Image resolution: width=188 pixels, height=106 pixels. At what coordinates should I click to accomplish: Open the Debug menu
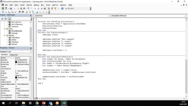pos(36,5)
